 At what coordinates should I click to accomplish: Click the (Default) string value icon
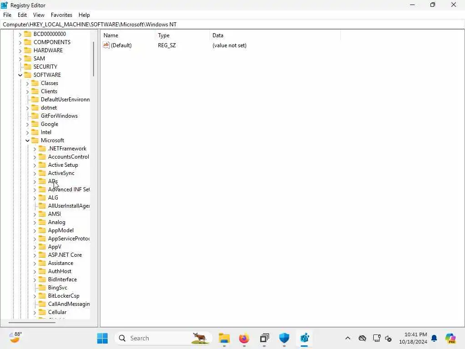(x=106, y=45)
